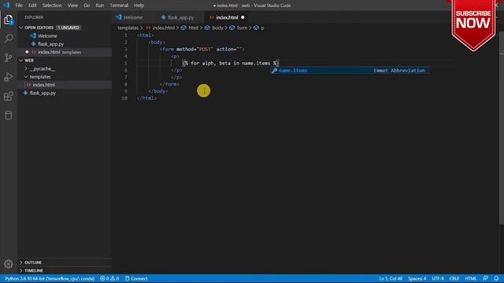504x283 pixels.
Task: Click the p breadcrumb
Action: click(262, 28)
